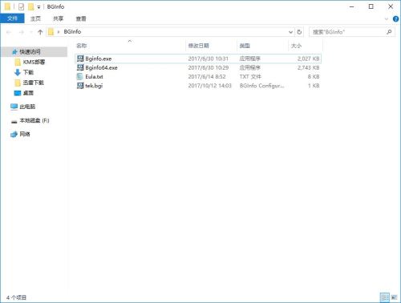Click the 4 个项目 status text
This screenshot has height=303, width=401.
[16, 297]
